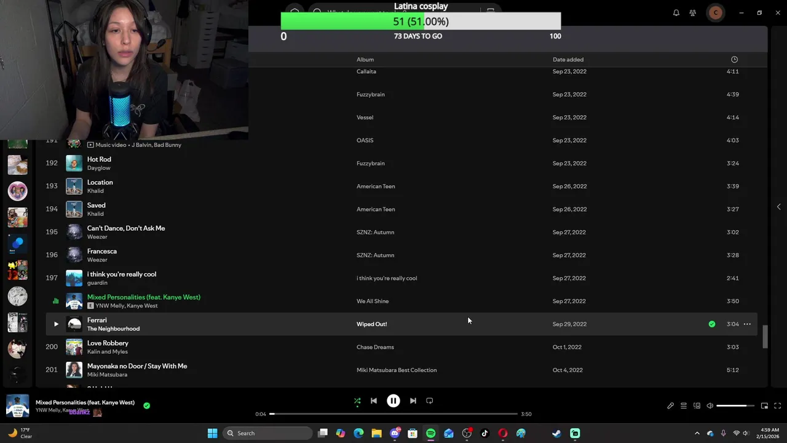The height and width of the screenshot is (443, 787).
Task: Select the Location track by Khalid
Action: coord(100,182)
